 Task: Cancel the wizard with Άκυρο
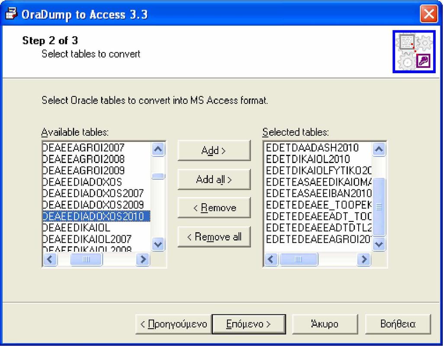click(325, 324)
